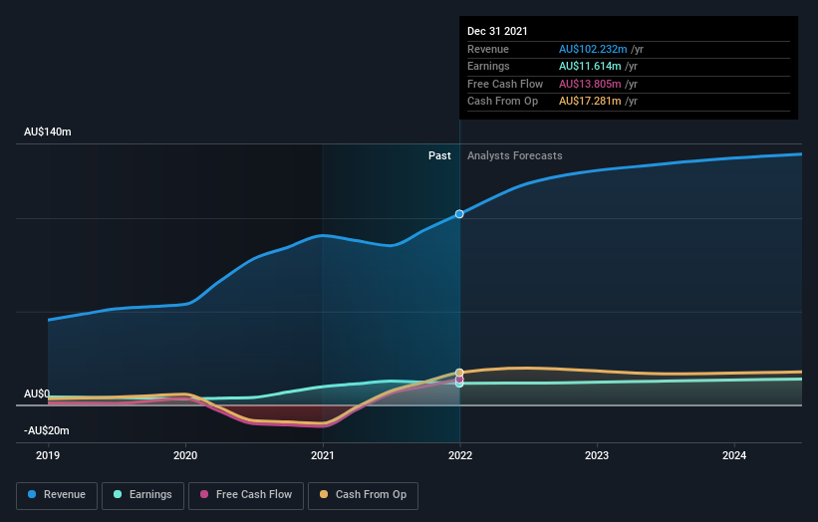Viewport: 818px width, 522px height.
Task: Click the AU$102.232m revenue value
Action: [593, 49]
